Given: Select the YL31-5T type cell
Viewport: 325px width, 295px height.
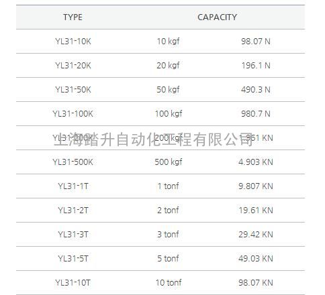Looking at the screenshot, I should click(73, 259).
